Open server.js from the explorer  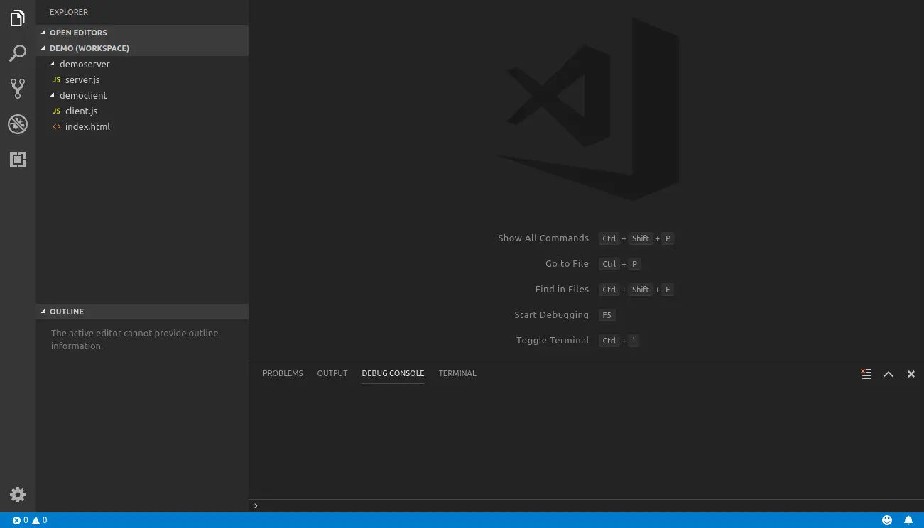click(x=142, y=79)
